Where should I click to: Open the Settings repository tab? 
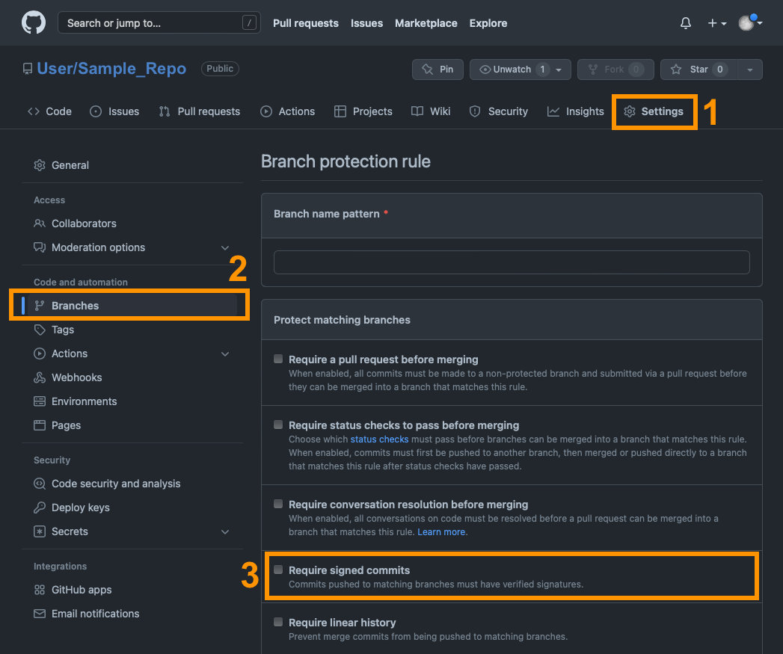pyautogui.click(x=654, y=111)
